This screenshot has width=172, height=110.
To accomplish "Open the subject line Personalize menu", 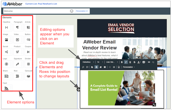I will click(x=82, y=11).
